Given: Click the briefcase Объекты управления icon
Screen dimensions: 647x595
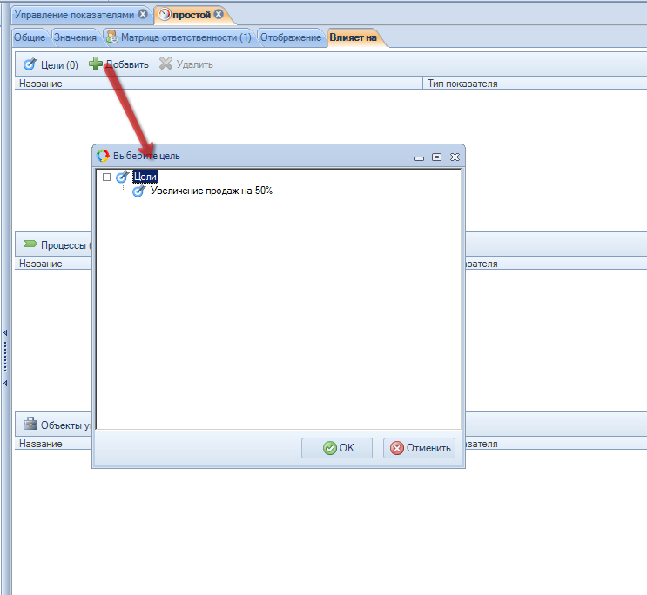Looking at the screenshot, I should click(30, 425).
